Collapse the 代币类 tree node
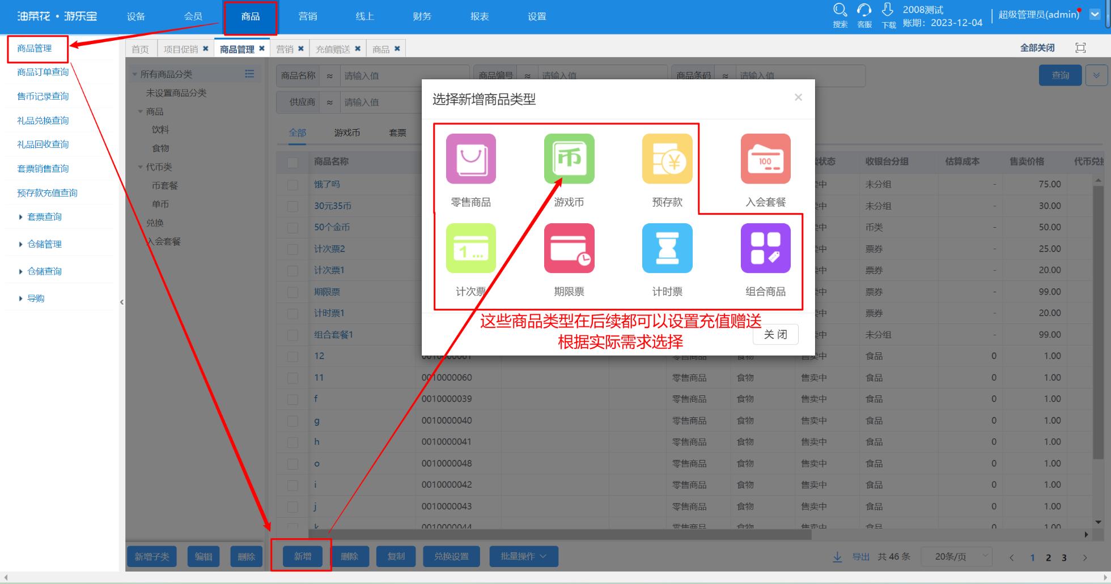 141,167
